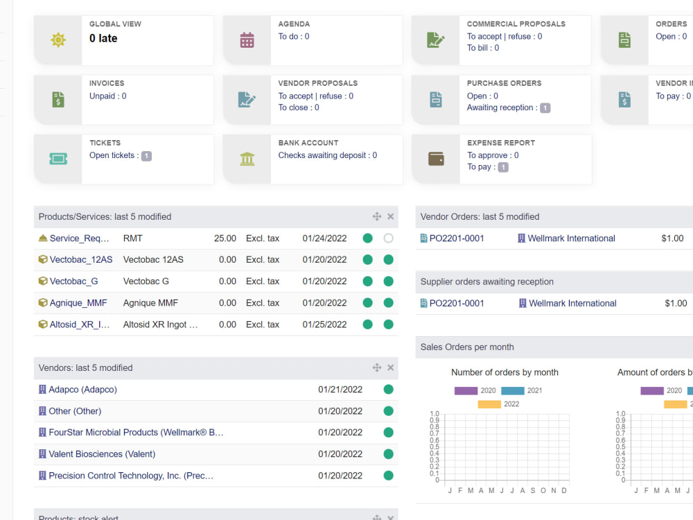The width and height of the screenshot is (693, 520).
Task: Click the Bank Account building icon
Action: click(x=247, y=159)
